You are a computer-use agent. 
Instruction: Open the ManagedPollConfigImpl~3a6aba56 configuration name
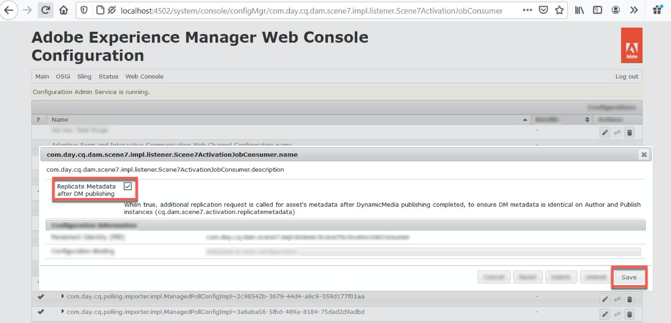(x=215, y=312)
